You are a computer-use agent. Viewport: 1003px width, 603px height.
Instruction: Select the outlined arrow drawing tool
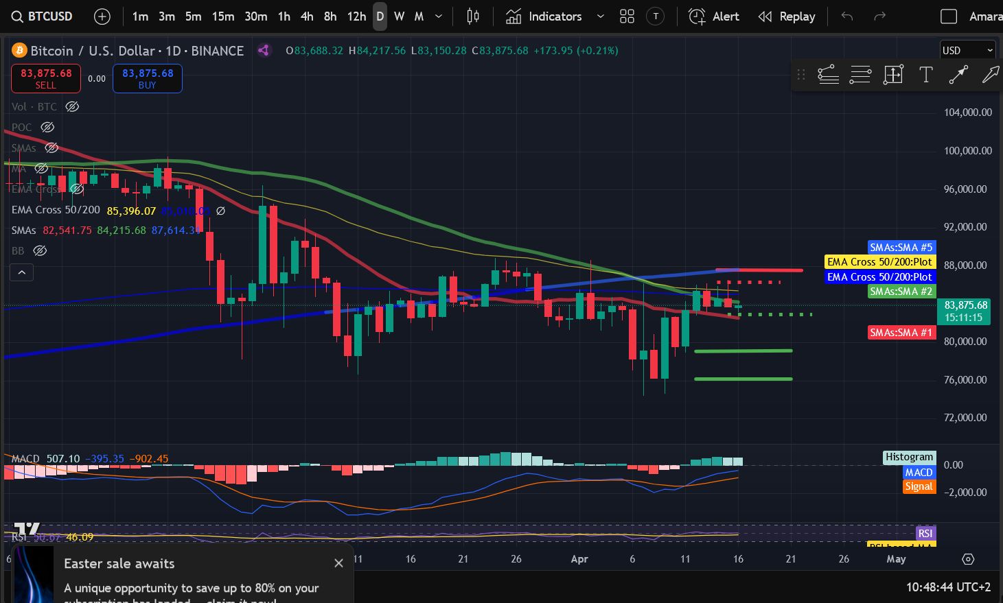pyautogui.click(x=991, y=75)
